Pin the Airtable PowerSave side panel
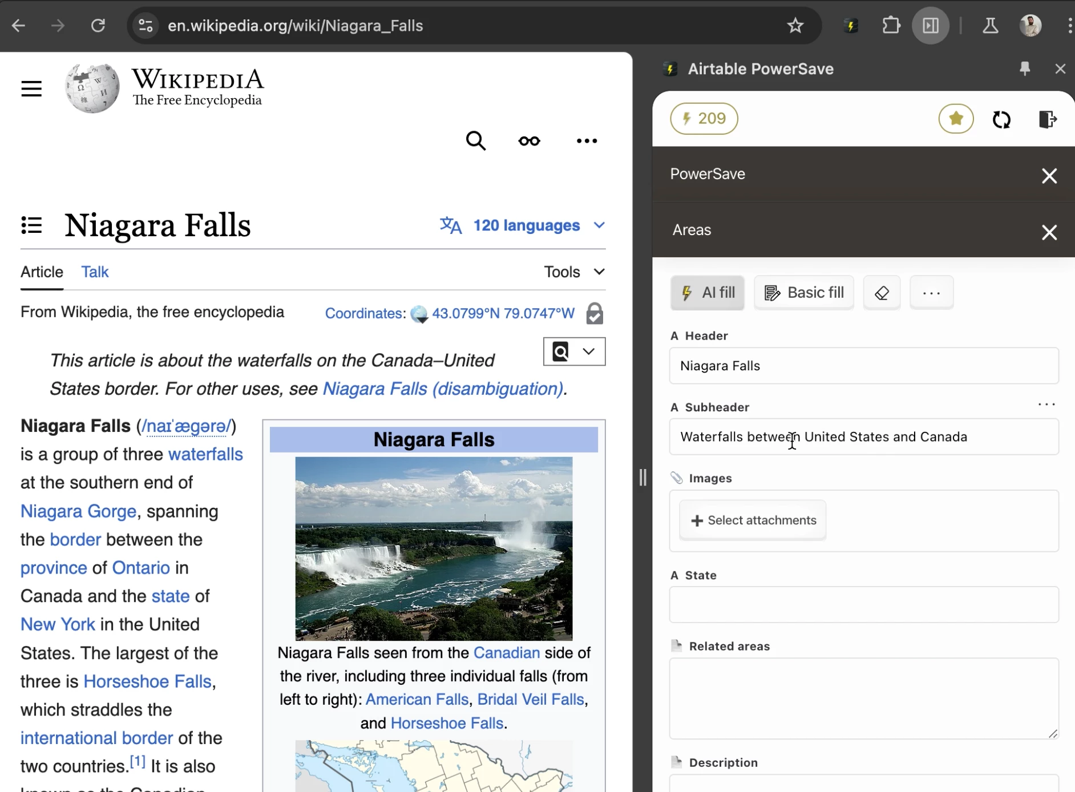This screenshot has width=1075, height=792. tap(1025, 69)
